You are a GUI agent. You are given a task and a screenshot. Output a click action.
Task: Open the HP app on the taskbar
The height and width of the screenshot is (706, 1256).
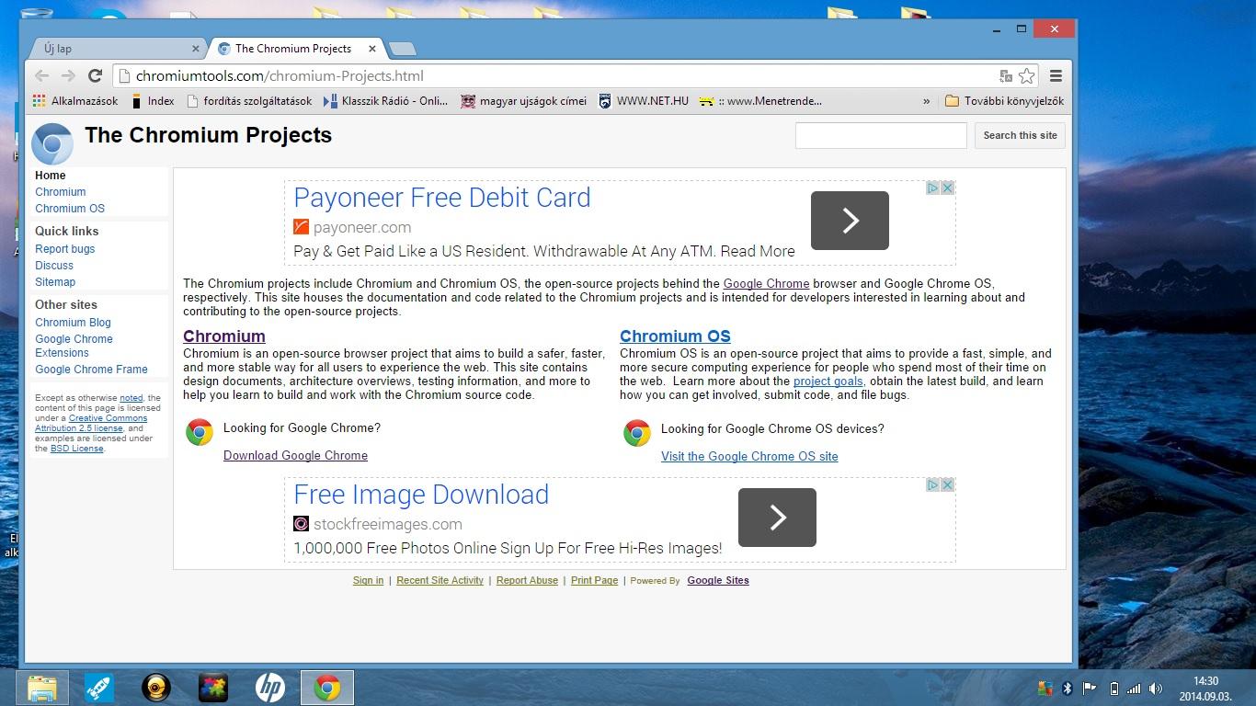tap(270, 688)
